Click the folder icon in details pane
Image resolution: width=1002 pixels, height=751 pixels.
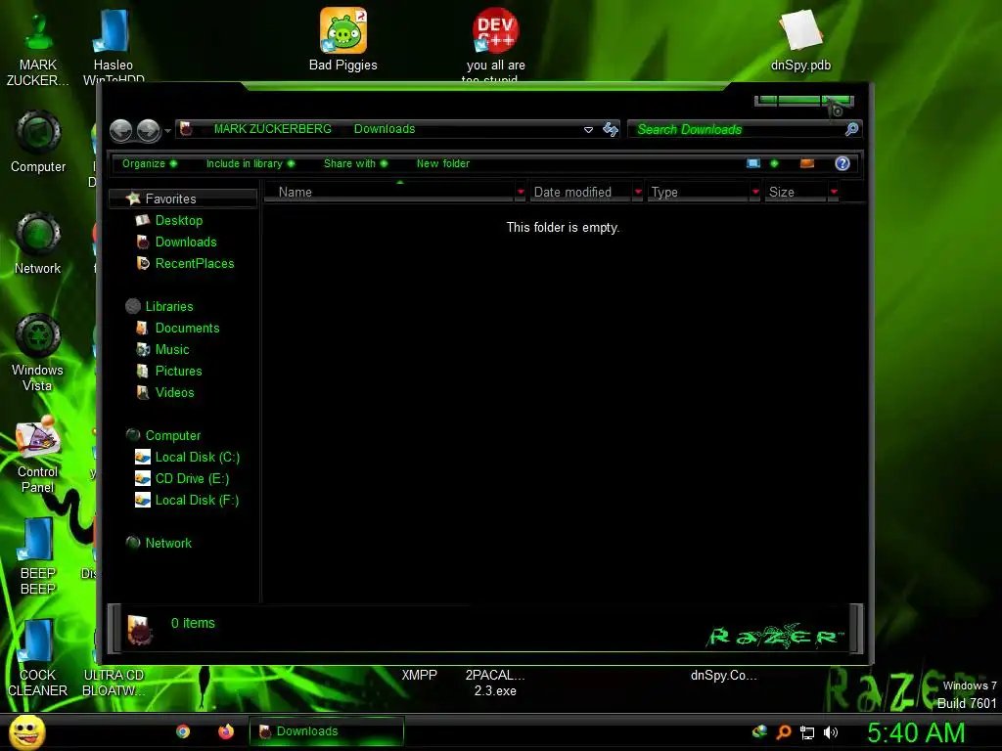139,630
